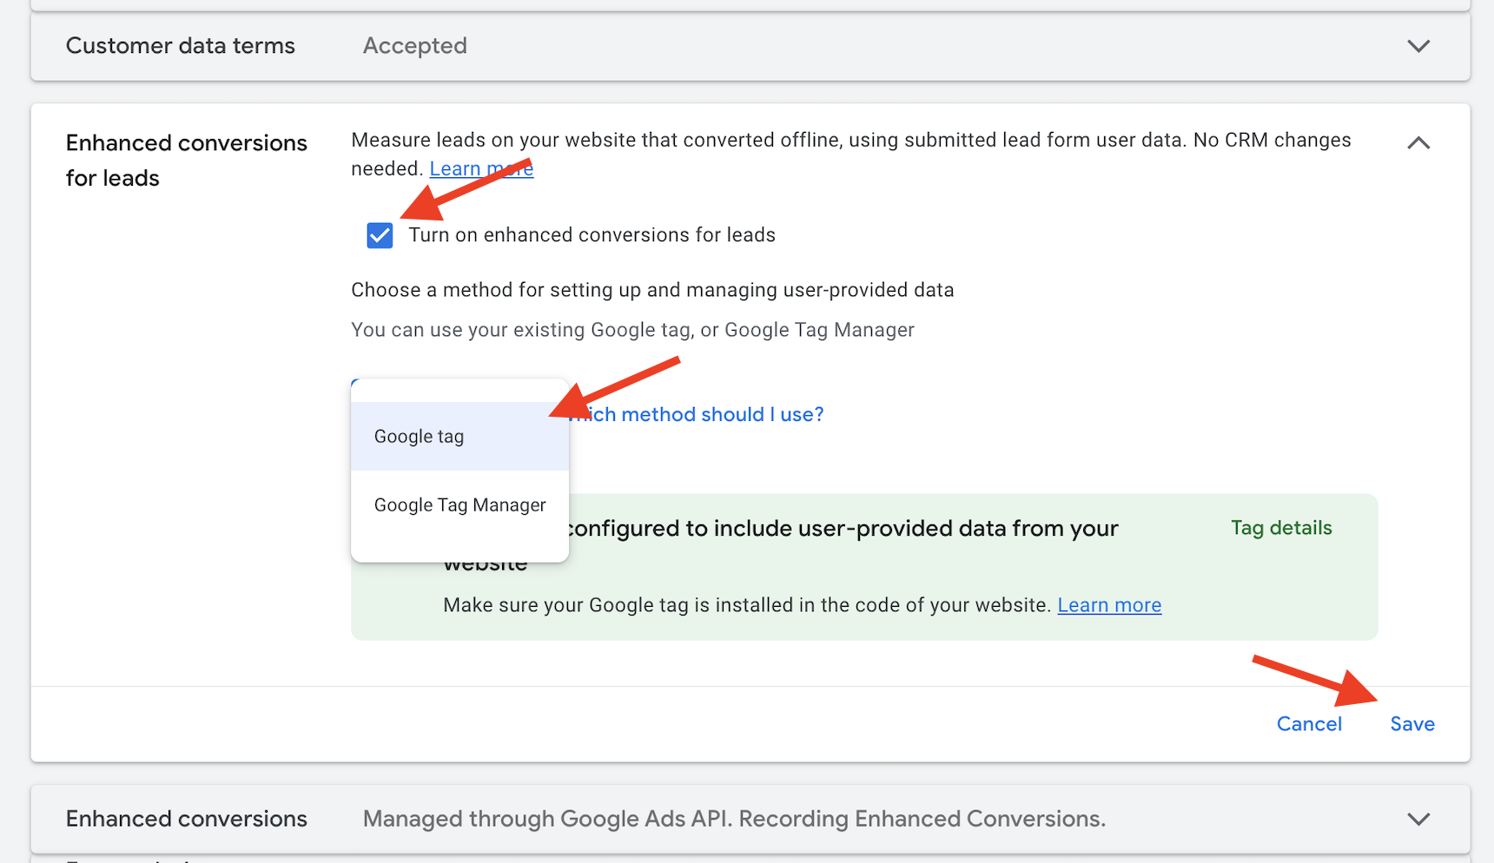Uncheck Turn on enhanced conversions for leads
The image size is (1494, 863).
380,235
